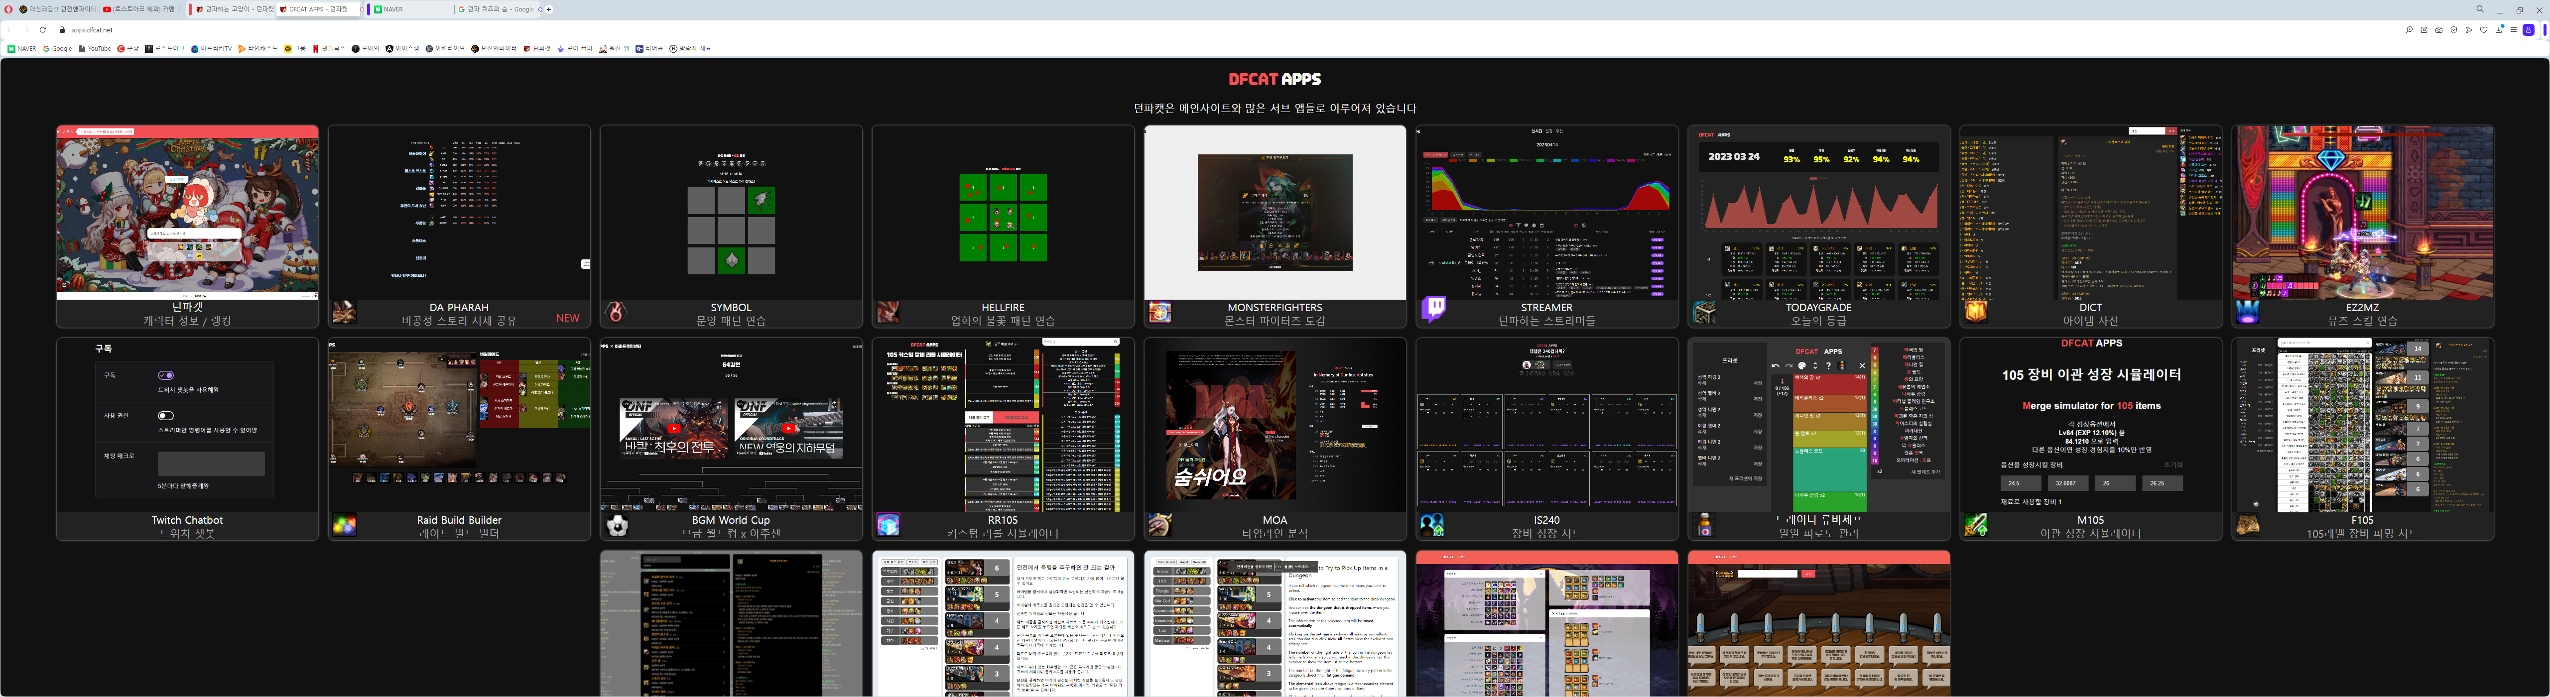Toggle the second switch in Twitch Chatbot preview
Viewport: 2550px width, 697px height.
[165, 416]
